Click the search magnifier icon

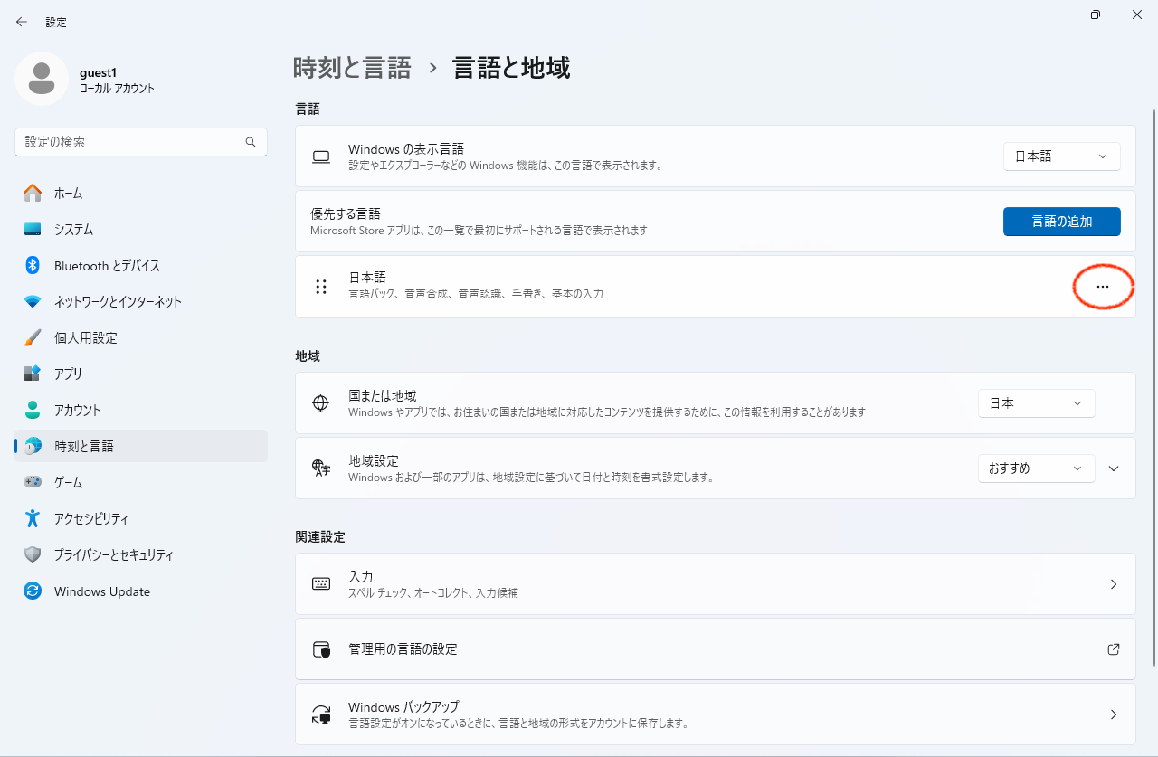(x=251, y=142)
